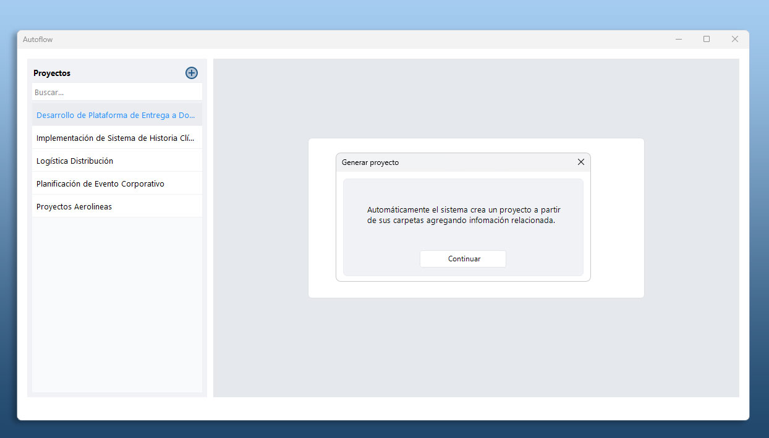Add a new project with plus icon
Image resolution: width=769 pixels, height=438 pixels.
(x=192, y=73)
